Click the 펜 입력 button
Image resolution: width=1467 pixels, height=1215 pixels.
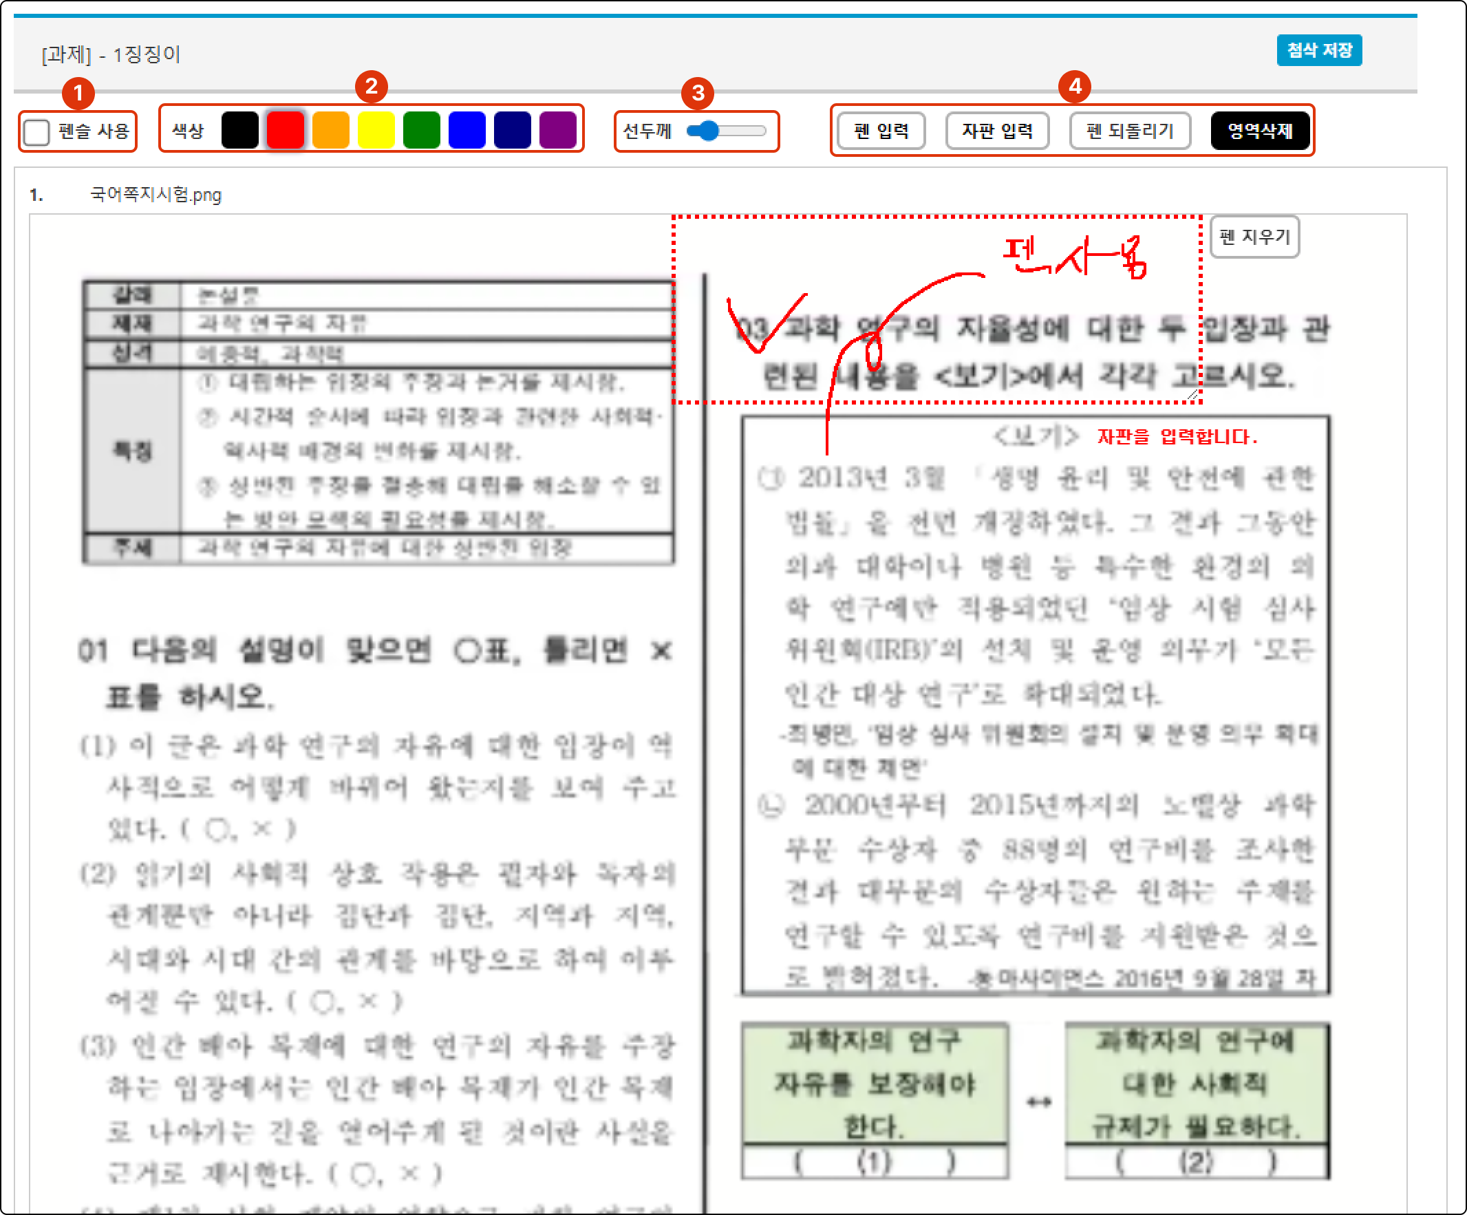(x=881, y=131)
